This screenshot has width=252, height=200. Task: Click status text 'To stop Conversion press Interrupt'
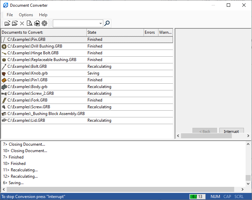coord(33,197)
